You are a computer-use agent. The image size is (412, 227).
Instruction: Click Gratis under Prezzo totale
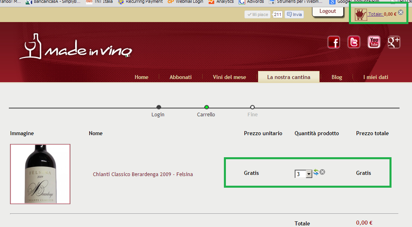[364, 173]
